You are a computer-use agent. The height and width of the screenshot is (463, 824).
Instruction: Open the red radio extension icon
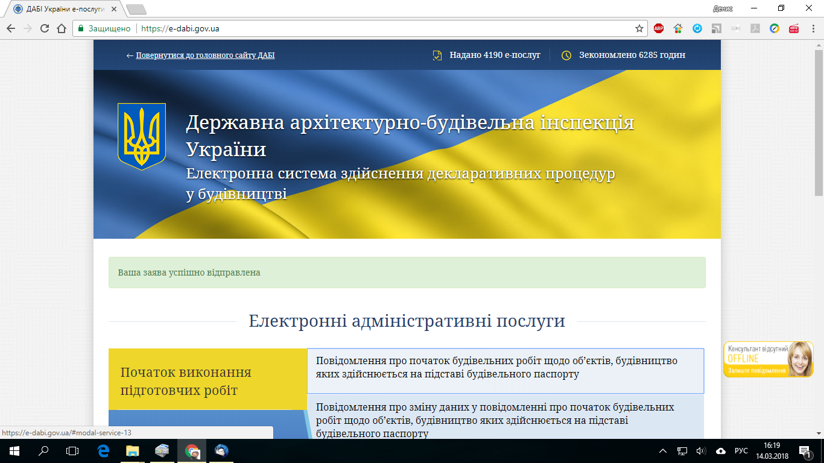pyautogui.click(x=794, y=28)
